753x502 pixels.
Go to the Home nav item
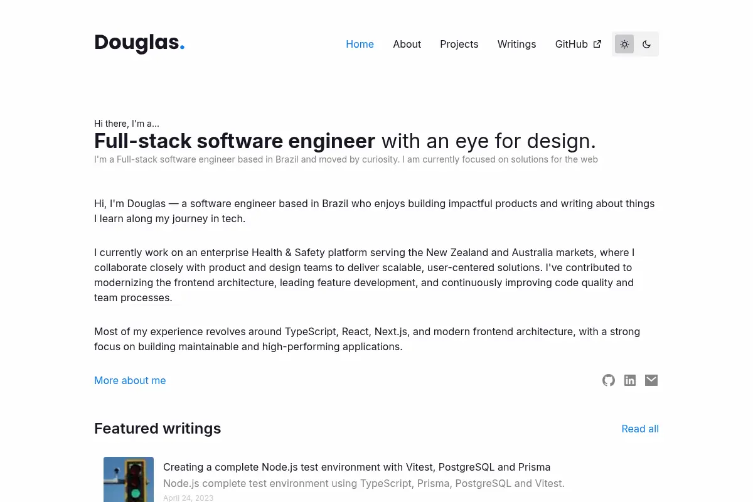point(360,44)
